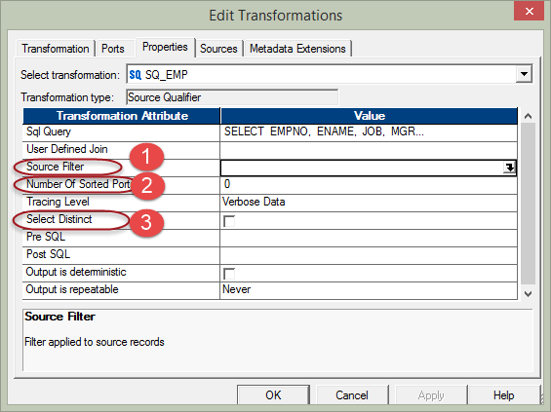Open Help for this dialog

tap(503, 395)
